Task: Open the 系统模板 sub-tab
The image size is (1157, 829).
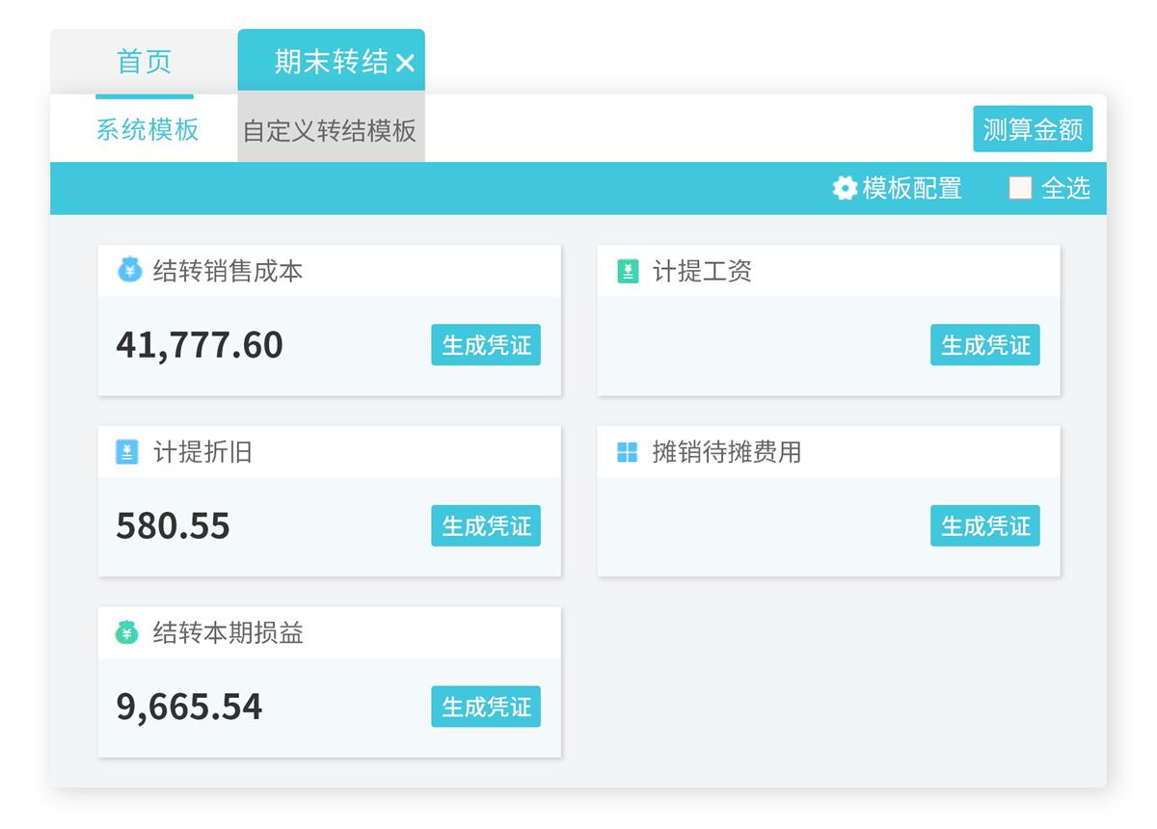Action: point(148,129)
